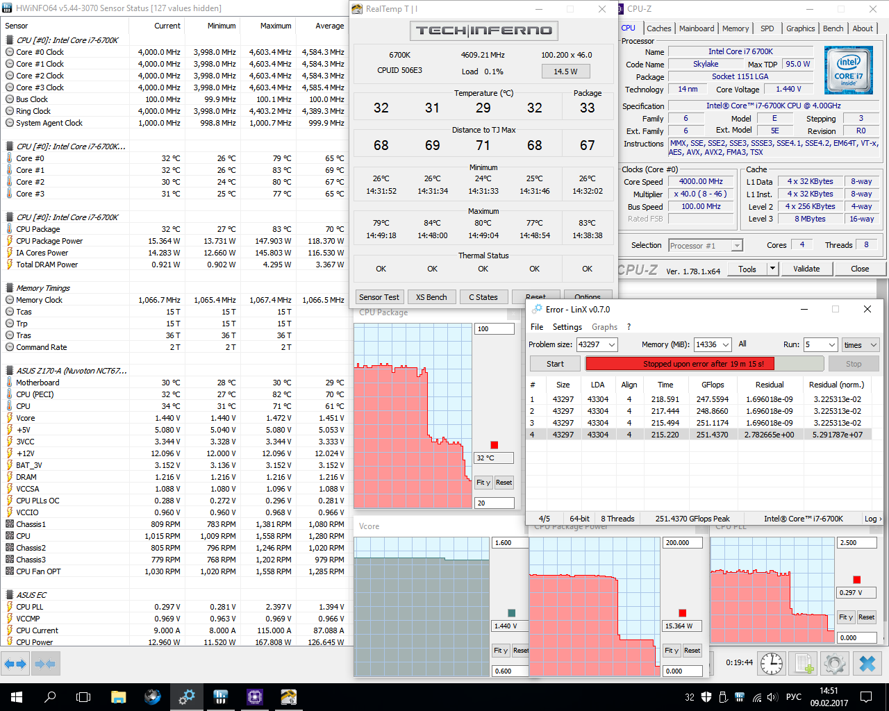The height and width of the screenshot is (711, 889).
Task: Open the network tray icon
Action: click(756, 697)
